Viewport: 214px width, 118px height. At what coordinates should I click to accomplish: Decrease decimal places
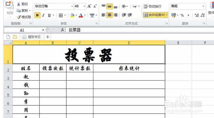203,15
